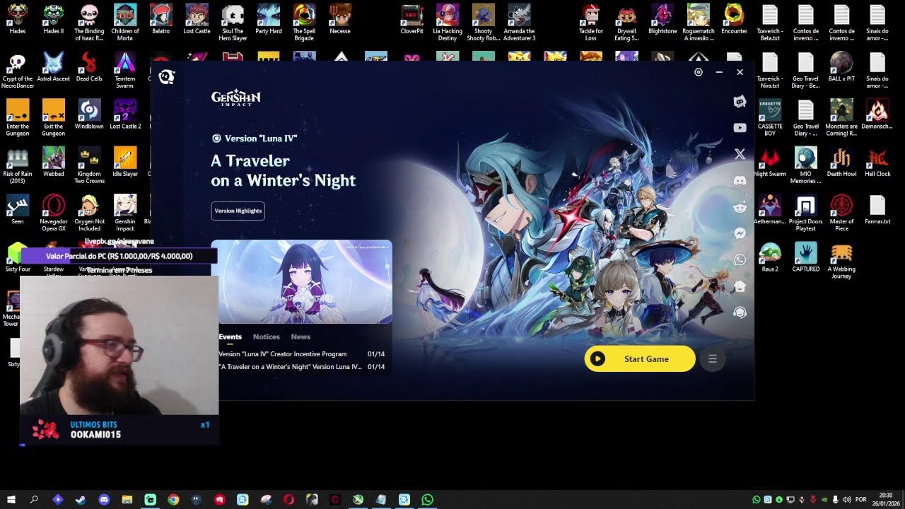905x509 pixels.
Task: Select the Death Howl desktop shortcut
Action: [x=841, y=162]
